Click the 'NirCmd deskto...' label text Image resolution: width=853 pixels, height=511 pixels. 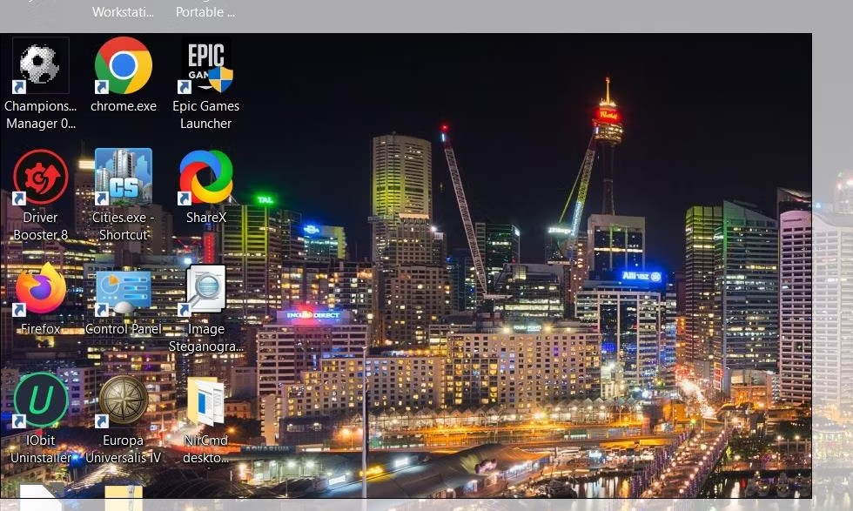[206, 449]
